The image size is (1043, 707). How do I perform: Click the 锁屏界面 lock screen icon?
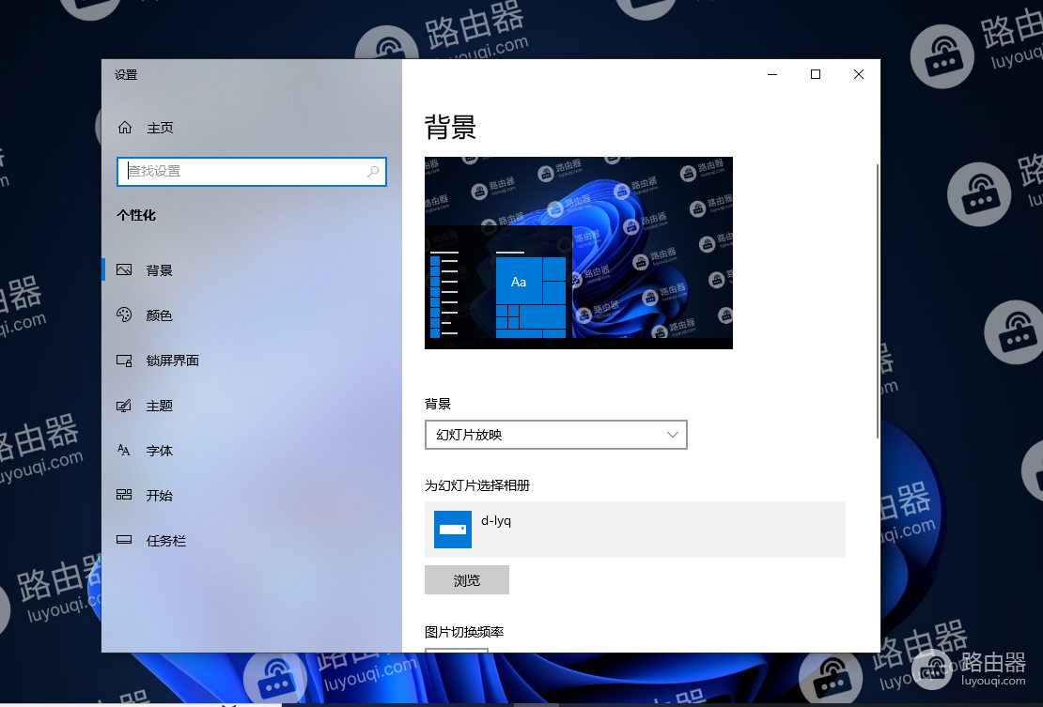124,361
